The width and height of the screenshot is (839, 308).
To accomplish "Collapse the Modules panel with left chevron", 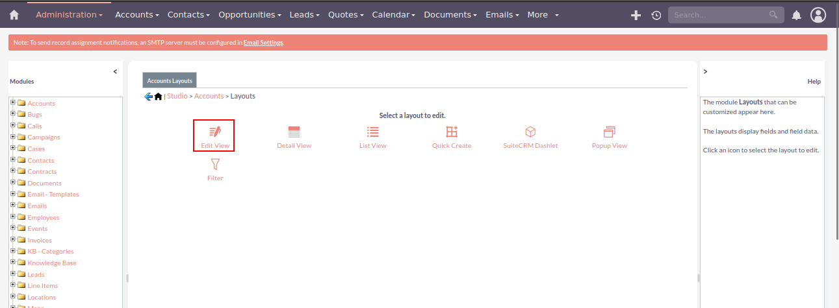I will (x=115, y=71).
